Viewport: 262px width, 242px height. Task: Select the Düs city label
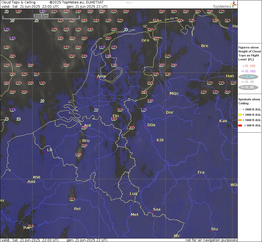(x=151, y=125)
